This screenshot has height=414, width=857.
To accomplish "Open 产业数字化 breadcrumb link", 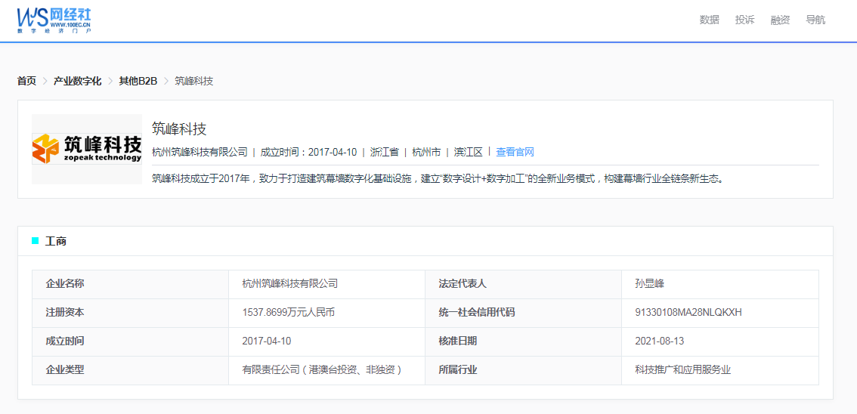I will click(77, 81).
